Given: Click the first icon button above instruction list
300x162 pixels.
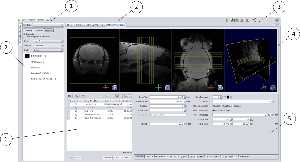Looking at the screenshot, I should click(70, 96).
